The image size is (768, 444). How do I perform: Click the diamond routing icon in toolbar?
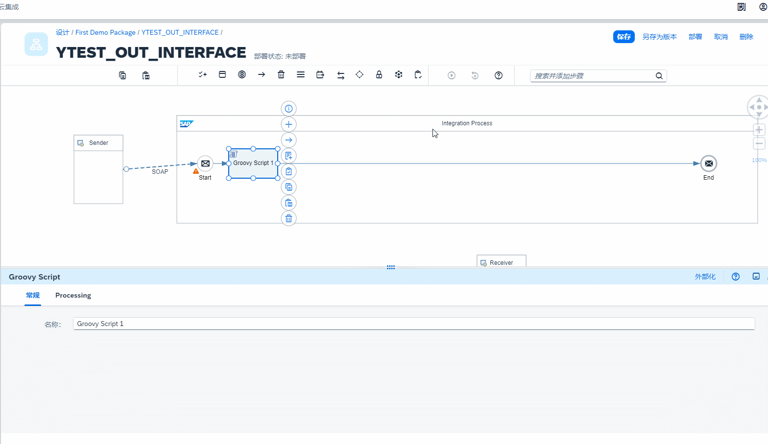[x=360, y=75]
